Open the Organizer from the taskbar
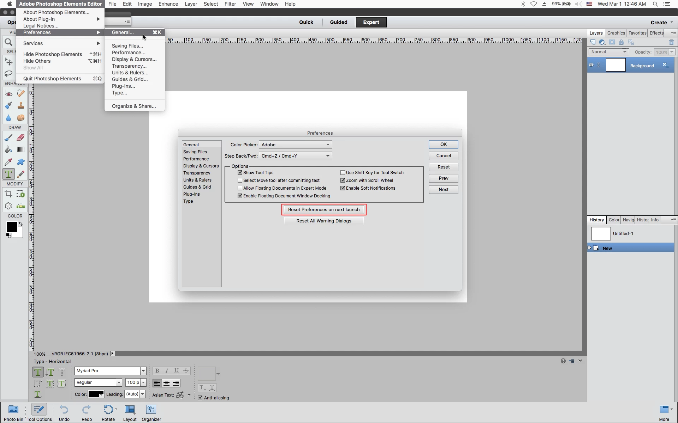 151,412
